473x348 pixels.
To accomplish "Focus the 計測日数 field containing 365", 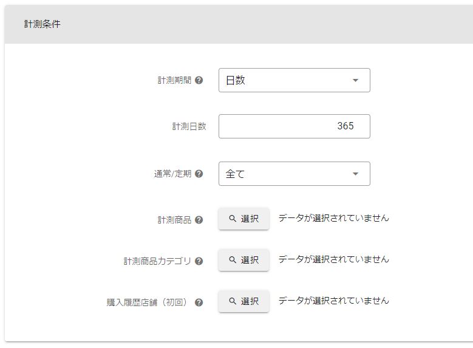I will click(294, 126).
